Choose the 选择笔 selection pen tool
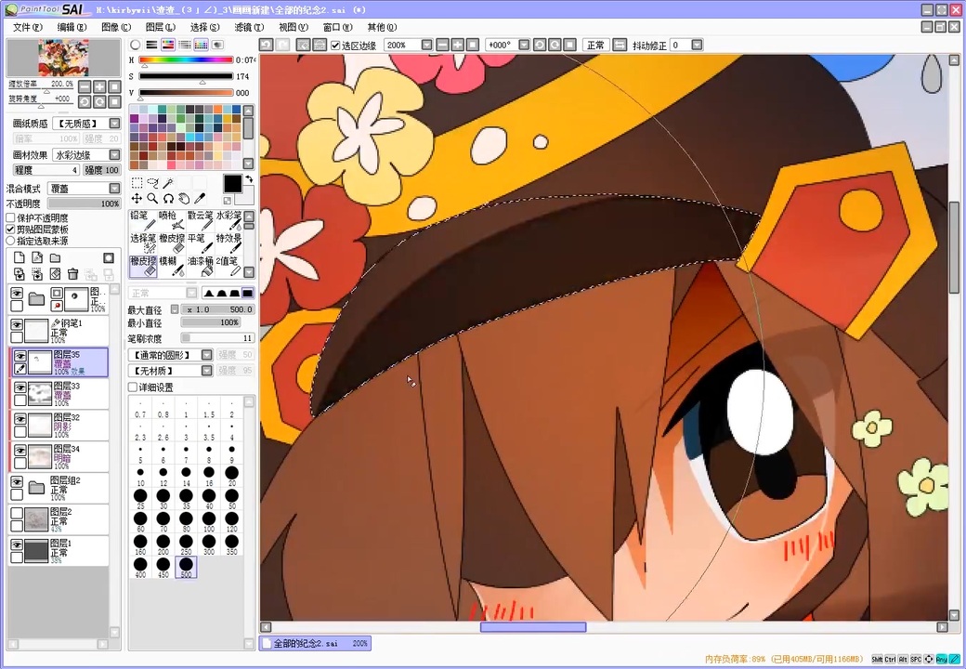Image resolution: width=966 pixels, height=669 pixels. (x=142, y=243)
